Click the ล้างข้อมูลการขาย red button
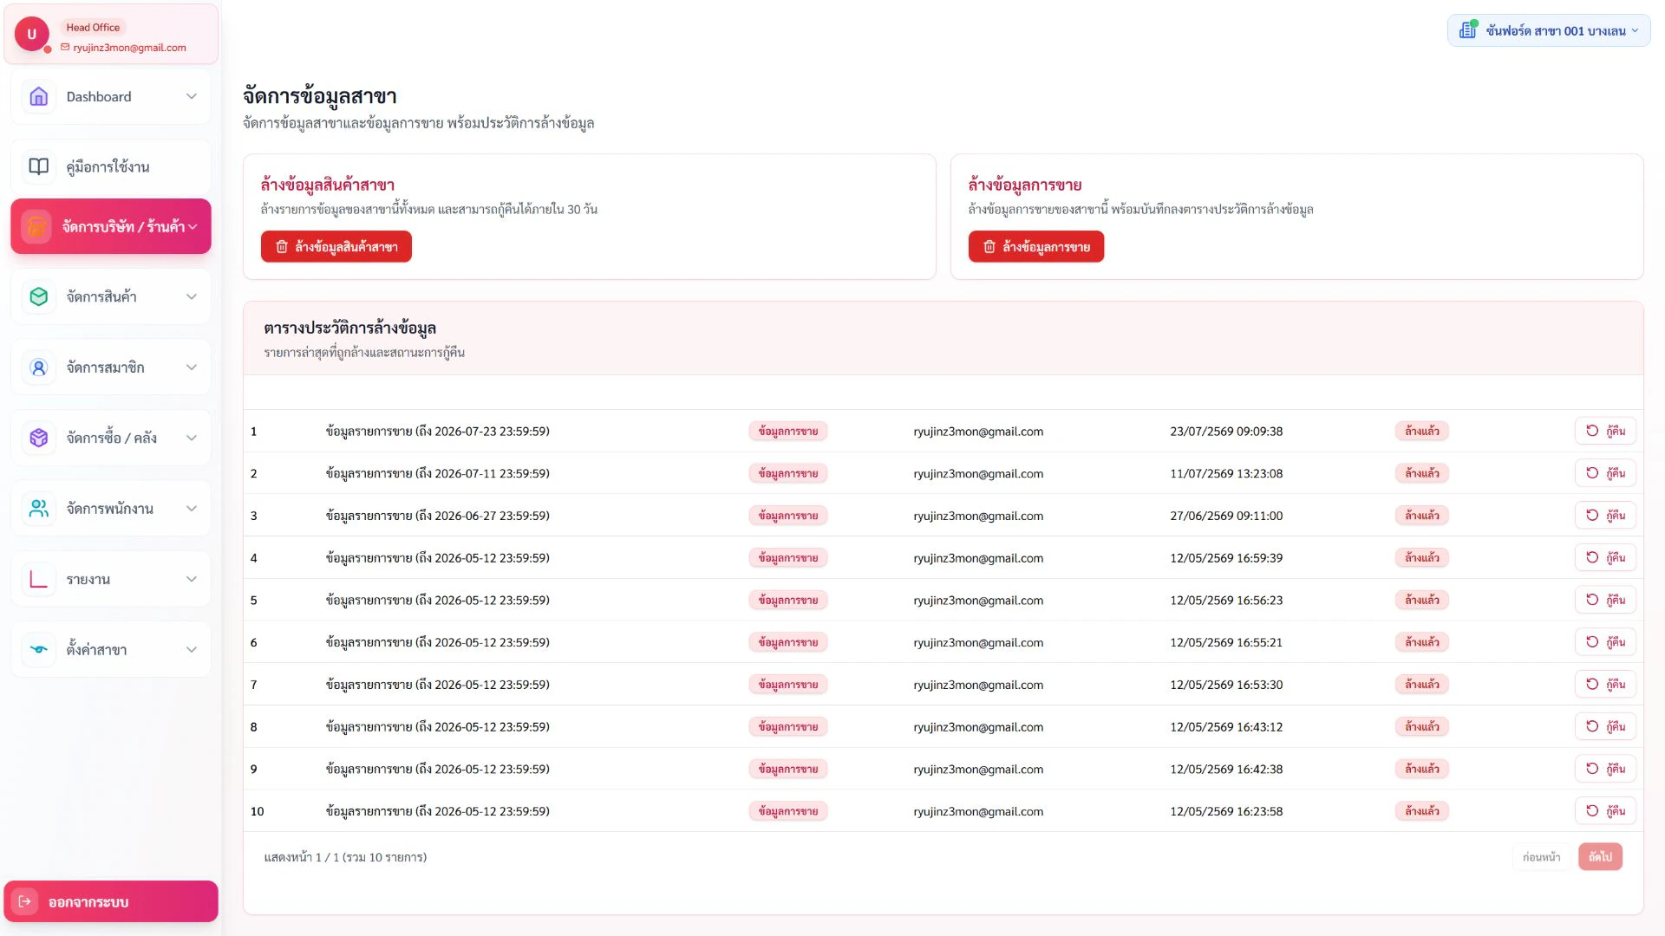The height and width of the screenshot is (936, 1665). pyautogui.click(x=1036, y=247)
